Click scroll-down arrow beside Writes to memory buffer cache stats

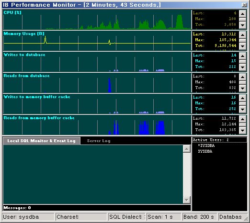click(242, 109)
